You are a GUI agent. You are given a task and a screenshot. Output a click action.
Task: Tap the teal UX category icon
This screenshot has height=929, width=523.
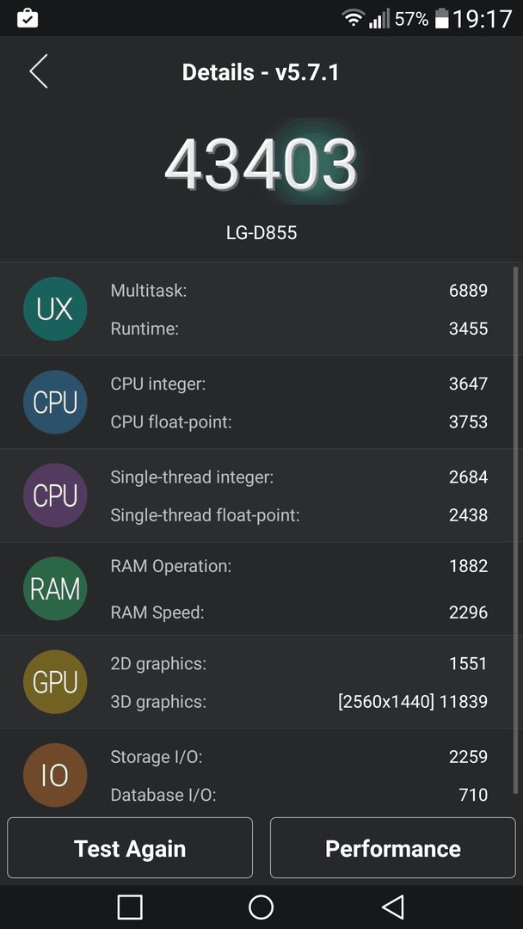55,309
